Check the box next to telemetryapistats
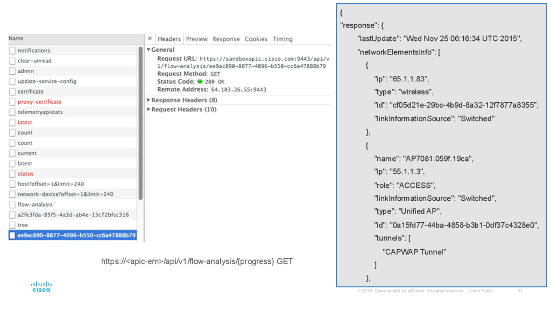Image resolution: width=551 pixels, height=310 pixels. click(12, 112)
